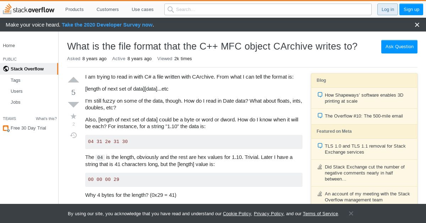The image size is (426, 223).
Task: Click the Free 30 Day Trial briefcase icon
Action: 6,128
